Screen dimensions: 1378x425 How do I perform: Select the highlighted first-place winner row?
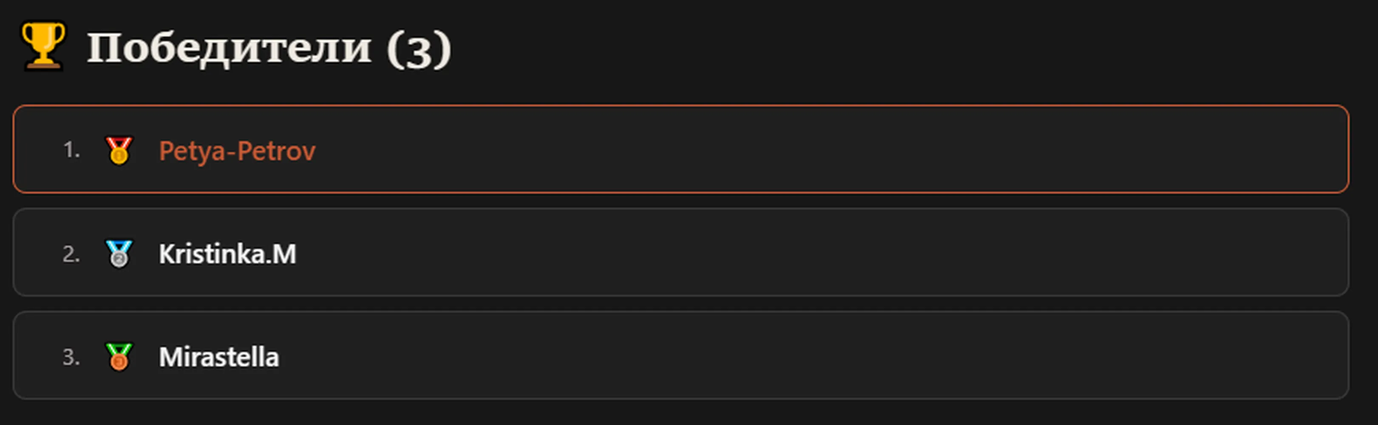click(681, 149)
